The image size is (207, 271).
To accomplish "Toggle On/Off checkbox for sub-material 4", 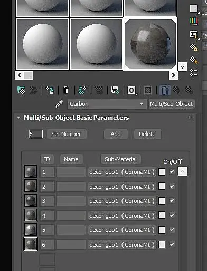I will tap(172, 215).
